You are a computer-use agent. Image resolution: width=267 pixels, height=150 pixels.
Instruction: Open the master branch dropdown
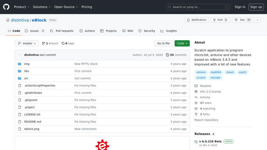coord(27,44)
